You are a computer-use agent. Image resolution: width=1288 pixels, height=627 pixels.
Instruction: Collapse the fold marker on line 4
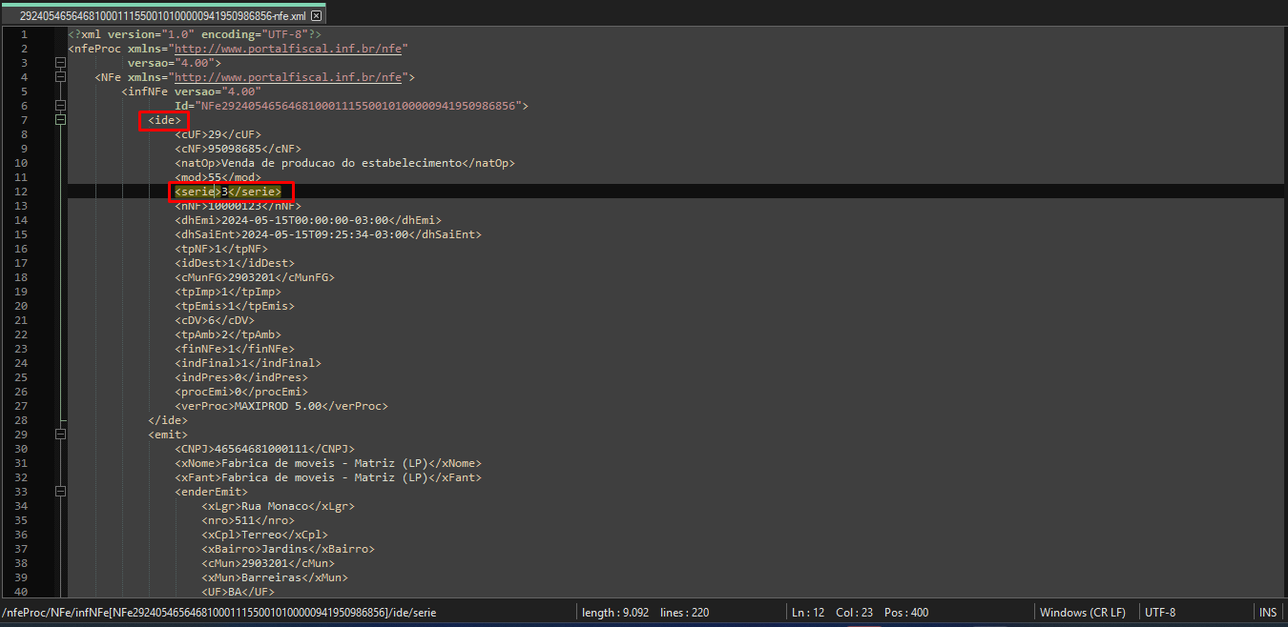point(60,77)
